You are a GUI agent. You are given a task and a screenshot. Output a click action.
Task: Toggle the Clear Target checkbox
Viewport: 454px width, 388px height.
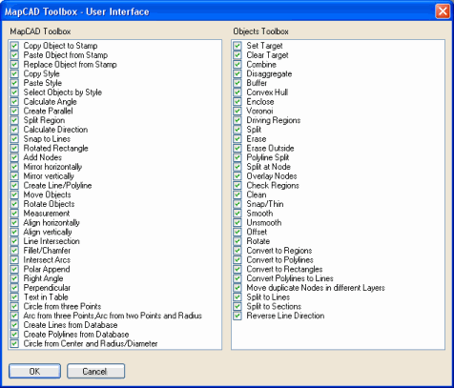coord(237,55)
